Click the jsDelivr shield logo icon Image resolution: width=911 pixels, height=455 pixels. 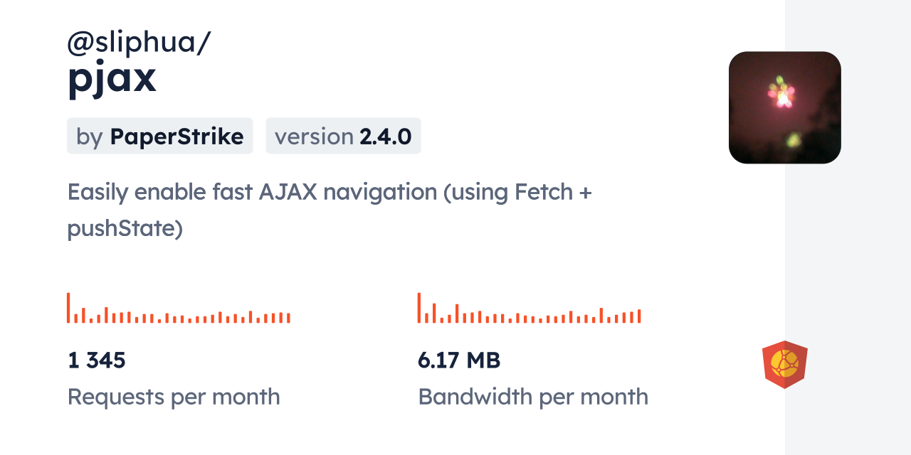[784, 365]
